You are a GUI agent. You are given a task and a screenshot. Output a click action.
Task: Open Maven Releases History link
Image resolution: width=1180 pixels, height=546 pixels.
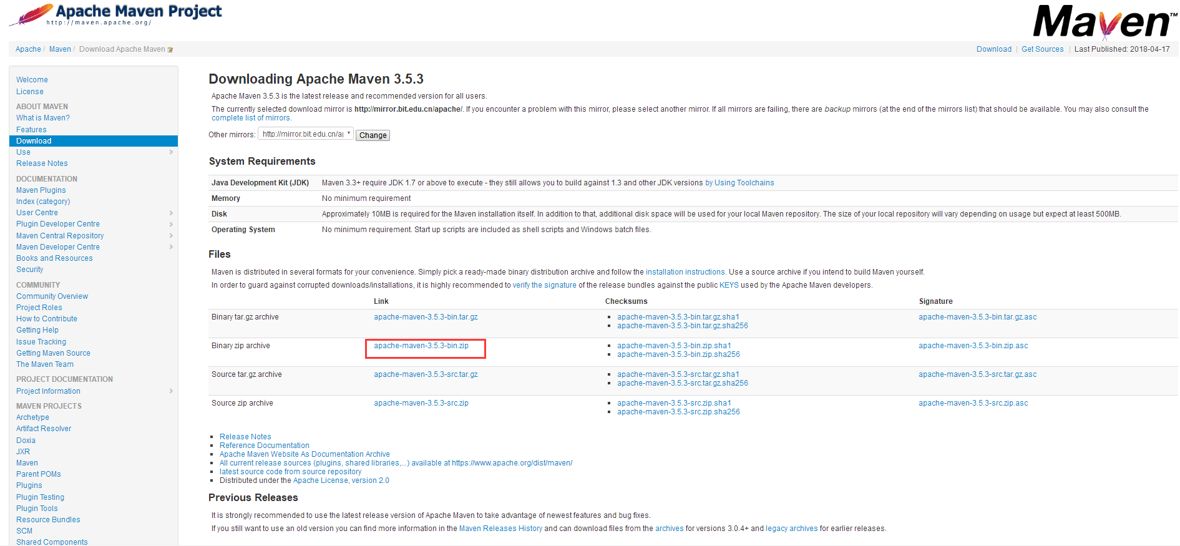[500, 529]
